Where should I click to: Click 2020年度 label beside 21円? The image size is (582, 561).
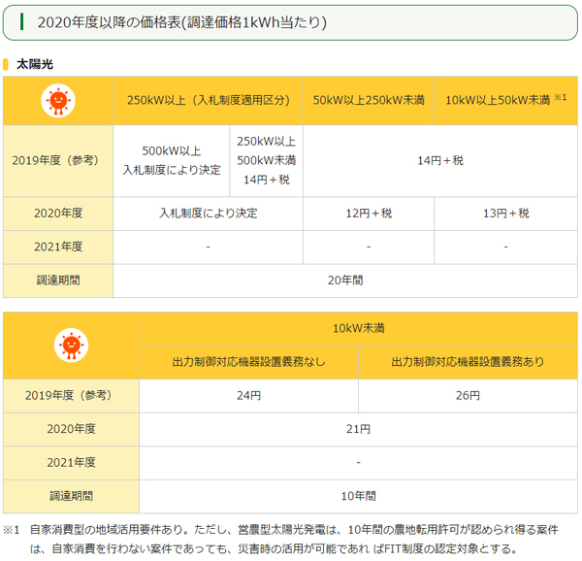point(71,429)
